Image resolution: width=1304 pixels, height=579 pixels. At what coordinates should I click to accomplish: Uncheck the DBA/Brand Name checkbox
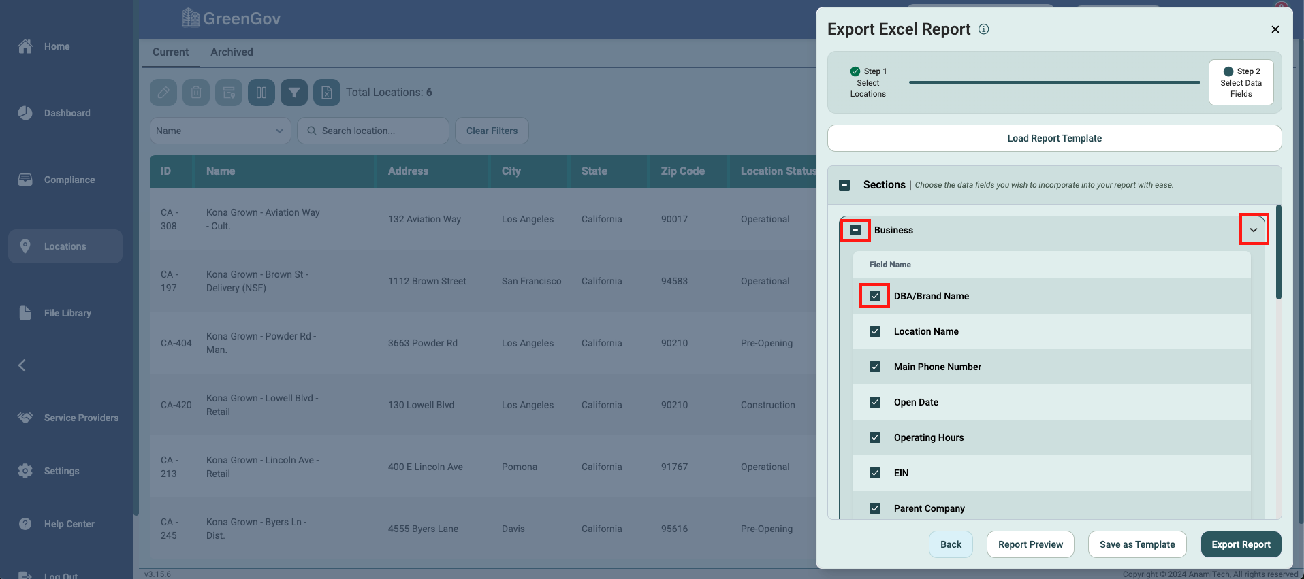point(875,296)
